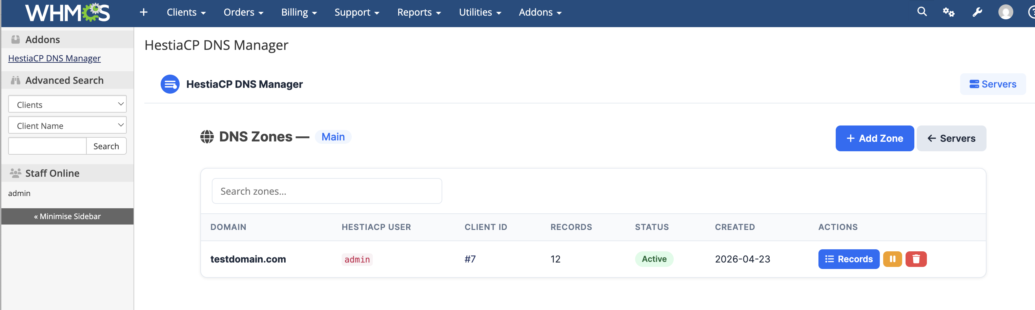Open the search magnifier icon
The image size is (1035, 310).
point(922,12)
